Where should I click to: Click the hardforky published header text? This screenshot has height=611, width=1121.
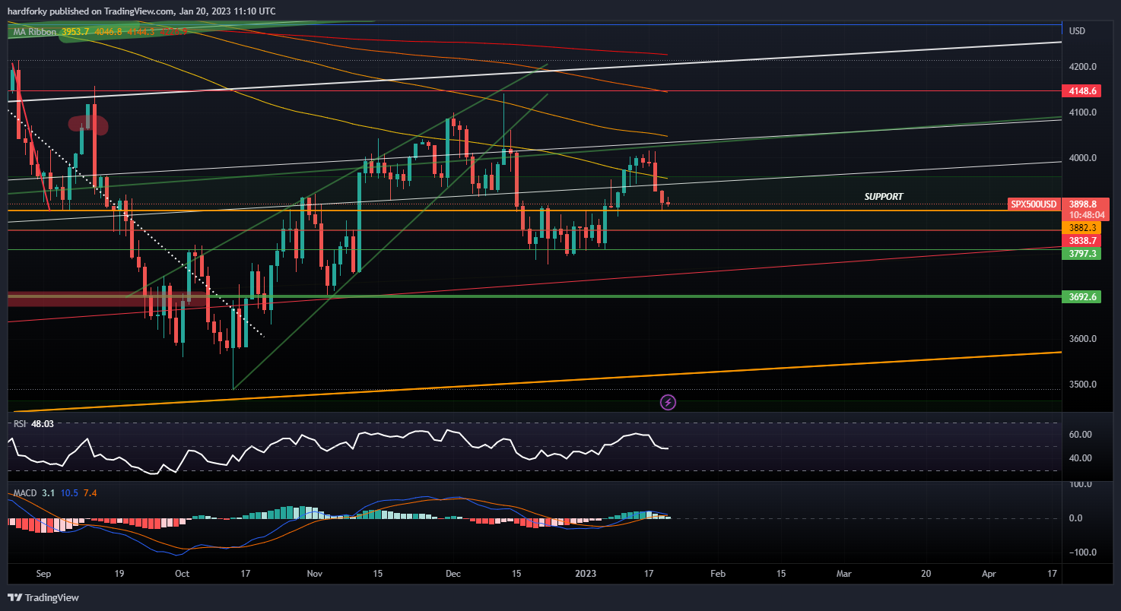pos(141,11)
